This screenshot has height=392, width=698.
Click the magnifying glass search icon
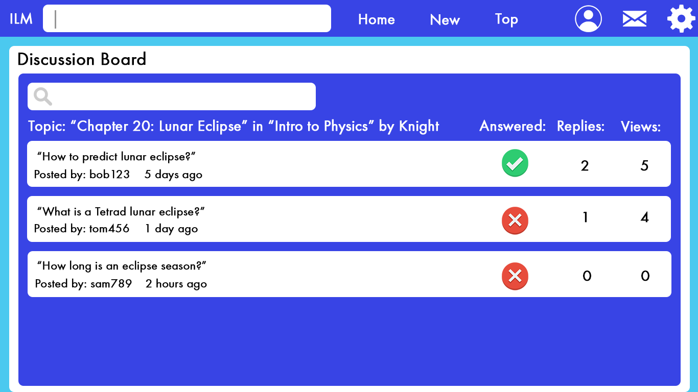[x=43, y=96]
